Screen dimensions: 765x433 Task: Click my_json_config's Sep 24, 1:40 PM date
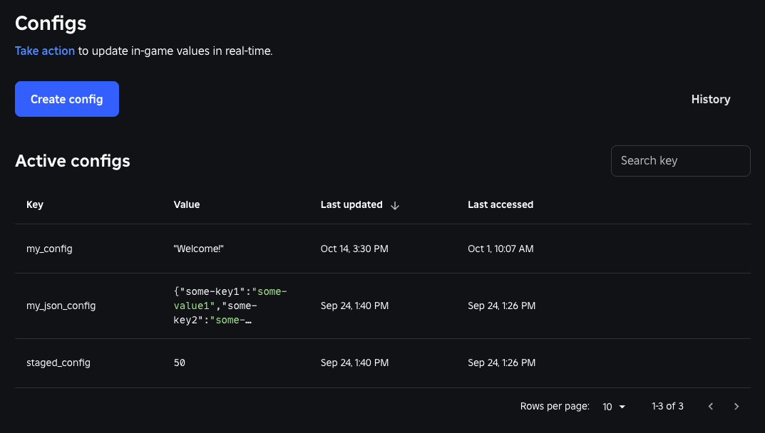coord(354,306)
